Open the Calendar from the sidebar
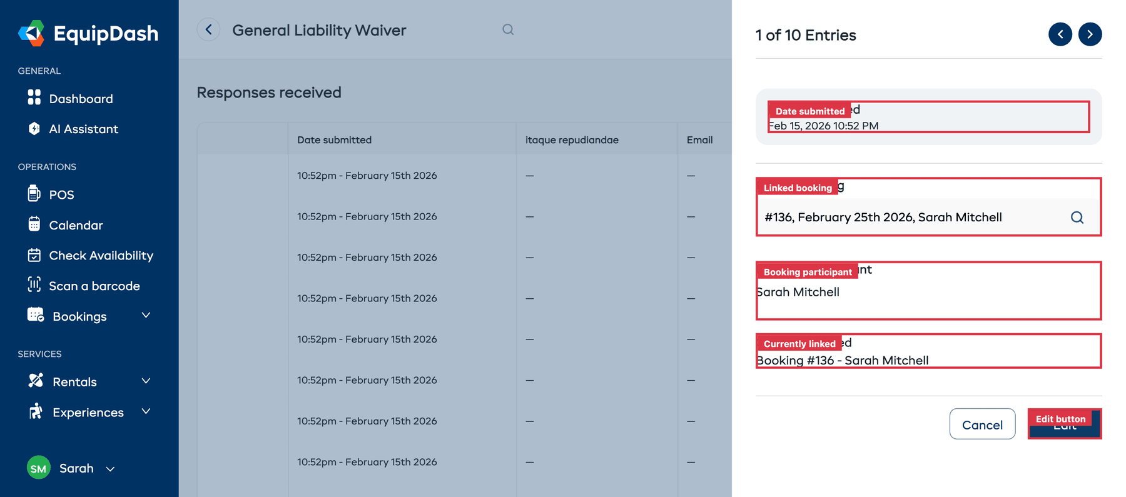This screenshot has height=497, width=1126. 76,225
